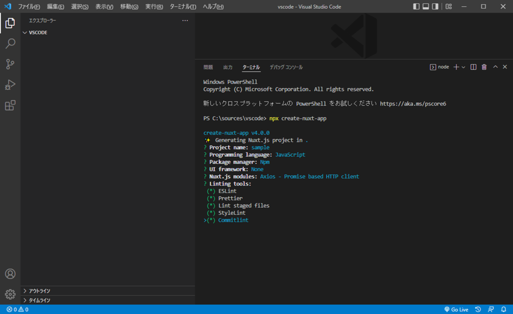Open the Explorer view in activity bar

tap(10, 23)
